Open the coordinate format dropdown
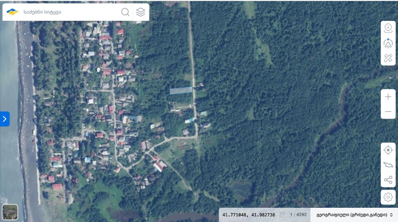Viewport: 398px width, 222px height. (x=354, y=215)
